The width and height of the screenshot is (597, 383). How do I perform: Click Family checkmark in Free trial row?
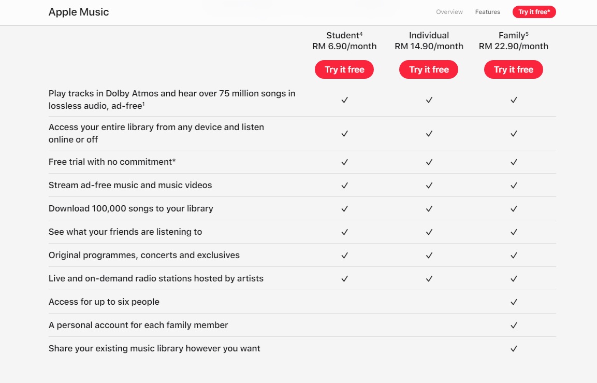[514, 162]
